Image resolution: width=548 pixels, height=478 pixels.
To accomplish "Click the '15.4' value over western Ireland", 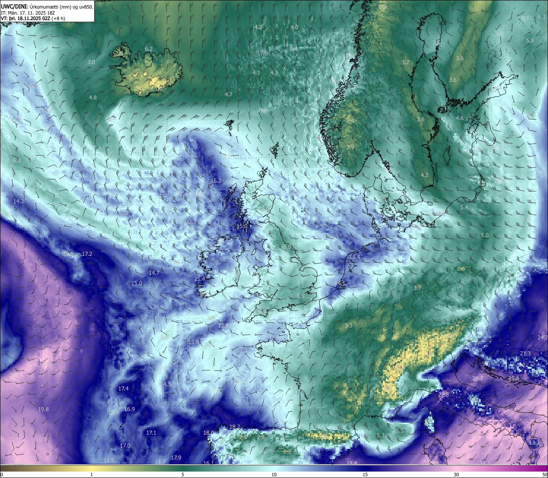I will coord(200,279).
